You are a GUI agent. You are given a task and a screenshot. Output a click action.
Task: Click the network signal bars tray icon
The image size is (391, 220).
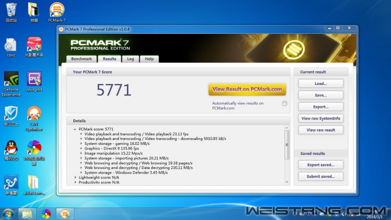[x=358, y=214]
